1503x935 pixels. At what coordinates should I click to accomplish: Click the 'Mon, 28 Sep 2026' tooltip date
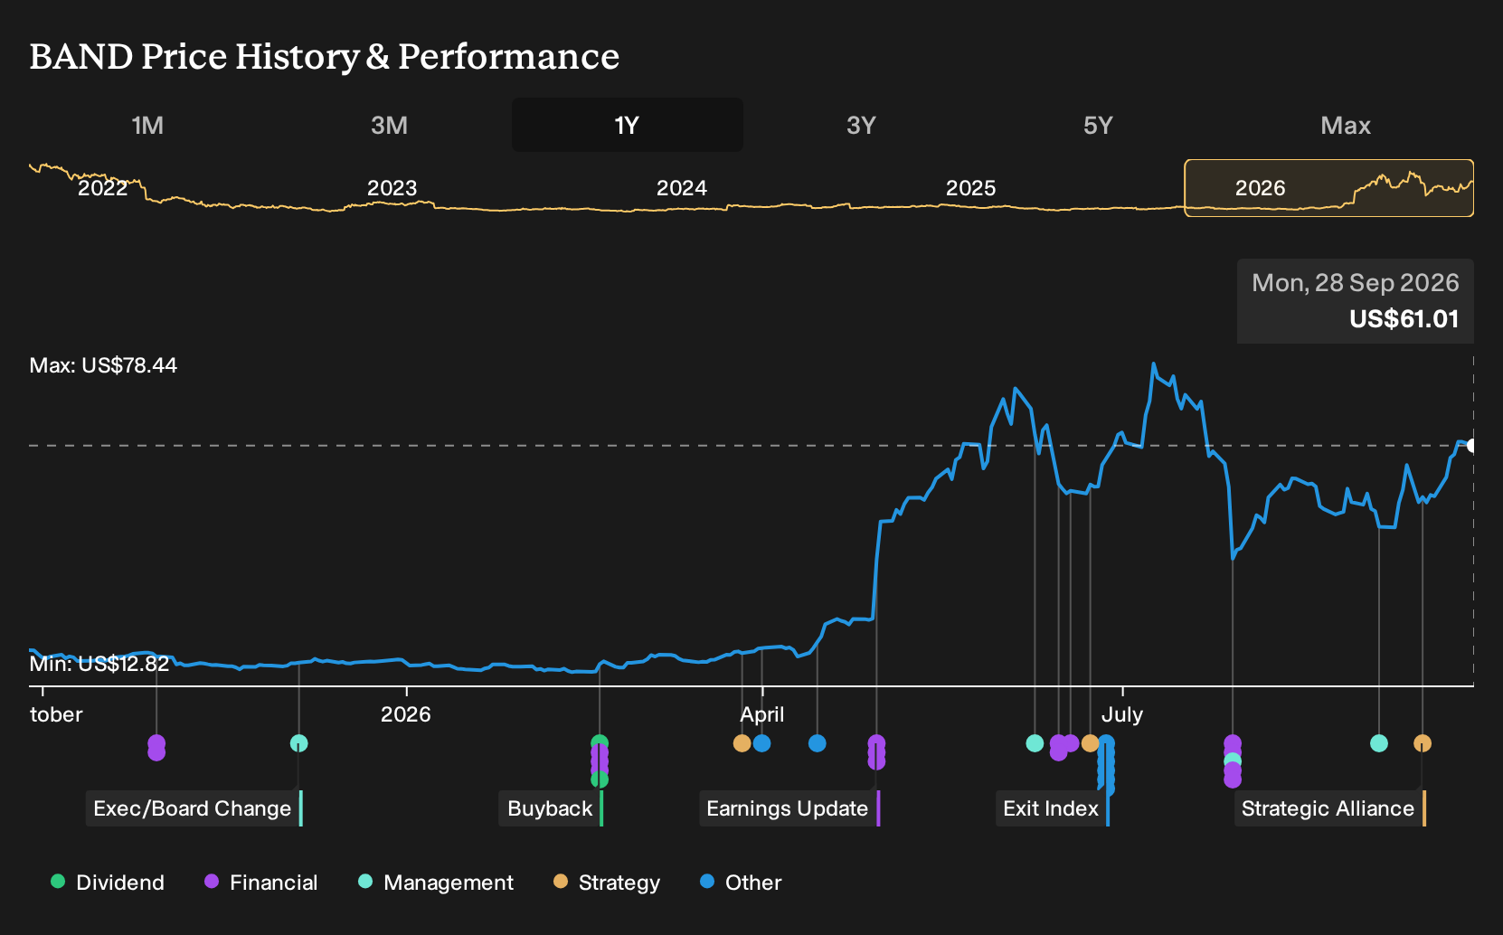(x=1356, y=283)
